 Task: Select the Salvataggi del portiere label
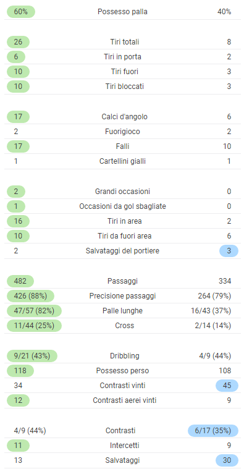point(122,251)
